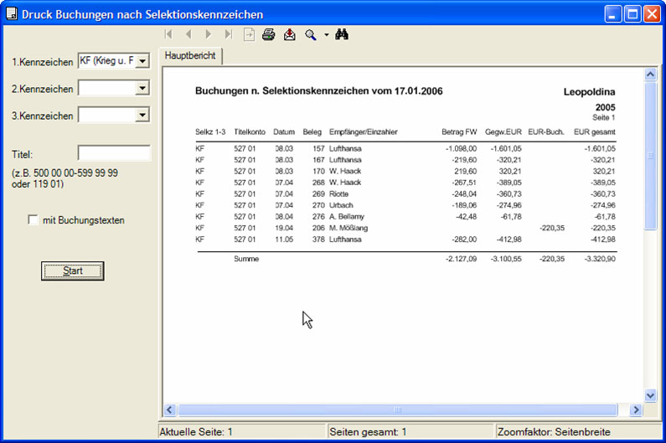Click the go-to-page document icon
The height and width of the screenshot is (443, 666).
pos(249,34)
